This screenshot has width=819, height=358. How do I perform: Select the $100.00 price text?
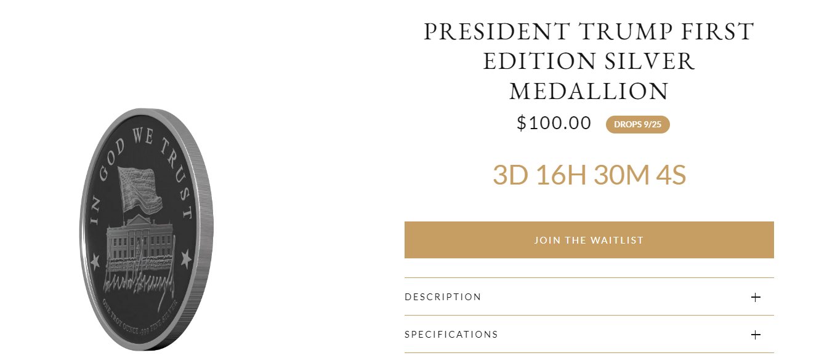pyautogui.click(x=554, y=123)
